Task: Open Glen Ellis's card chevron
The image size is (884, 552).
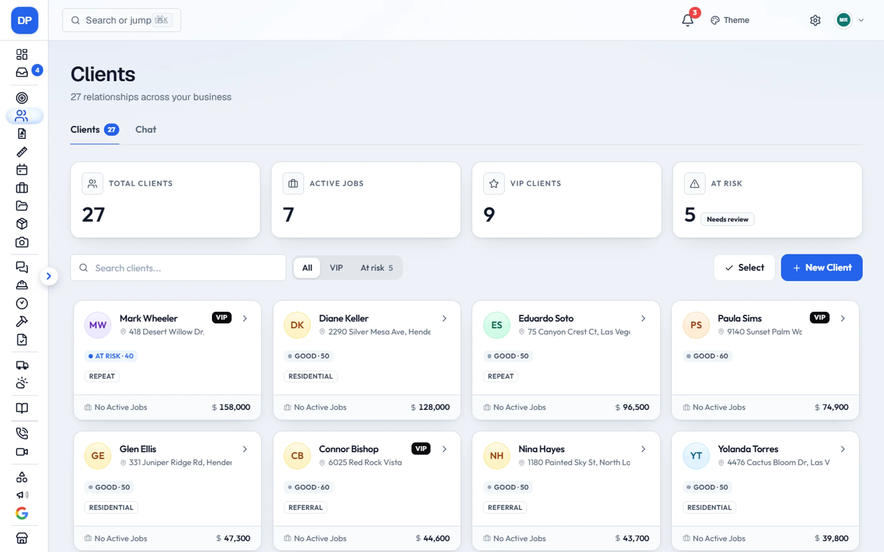Action: 245,449
